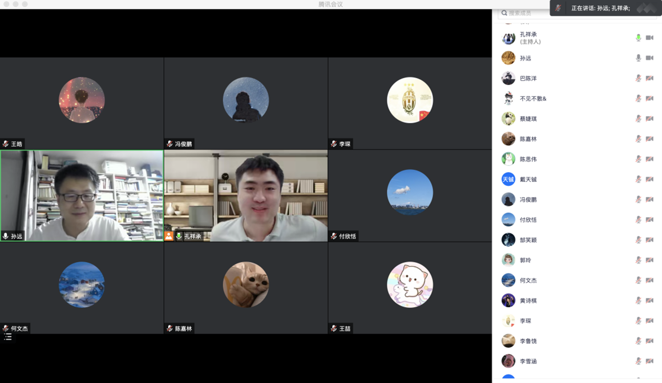Select 不见不散& in the member list
Viewport: 662px width, 383px height.
coord(532,99)
